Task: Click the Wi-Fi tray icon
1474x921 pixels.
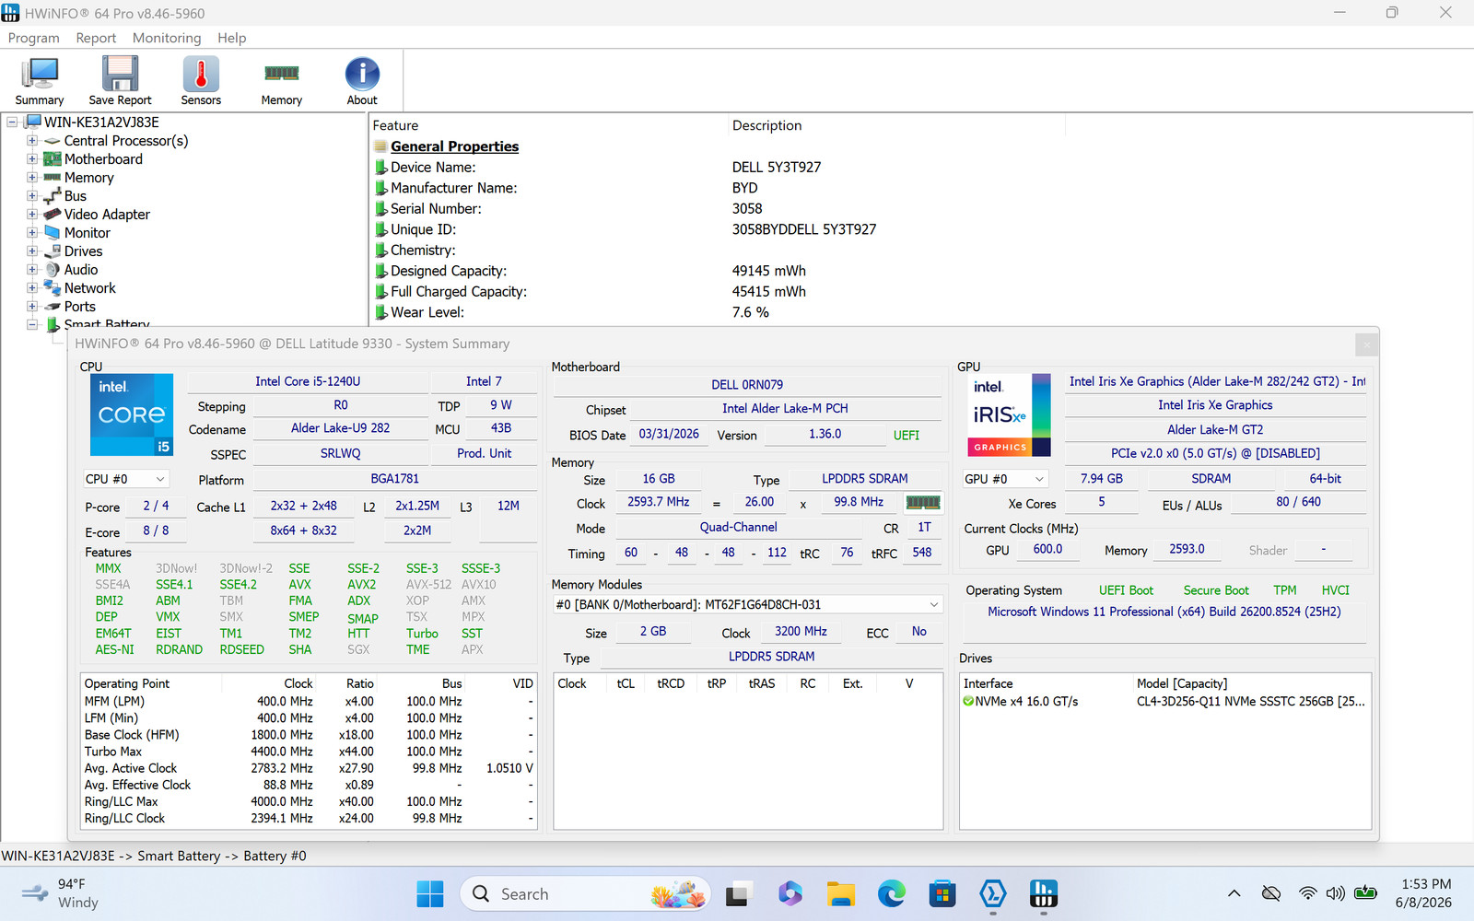Action: point(1307,893)
